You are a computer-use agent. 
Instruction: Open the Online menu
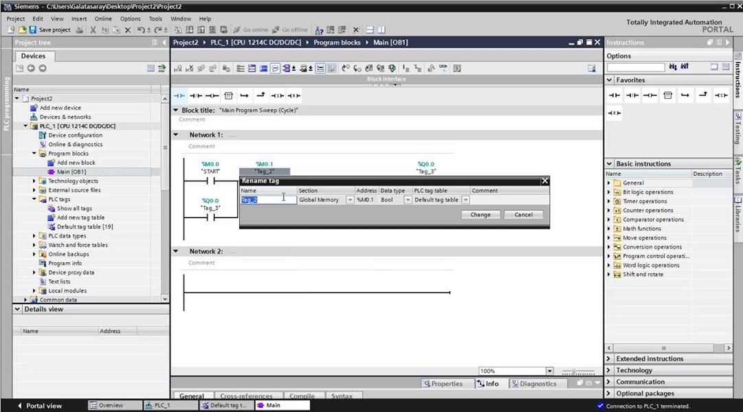click(x=103, y=19)
